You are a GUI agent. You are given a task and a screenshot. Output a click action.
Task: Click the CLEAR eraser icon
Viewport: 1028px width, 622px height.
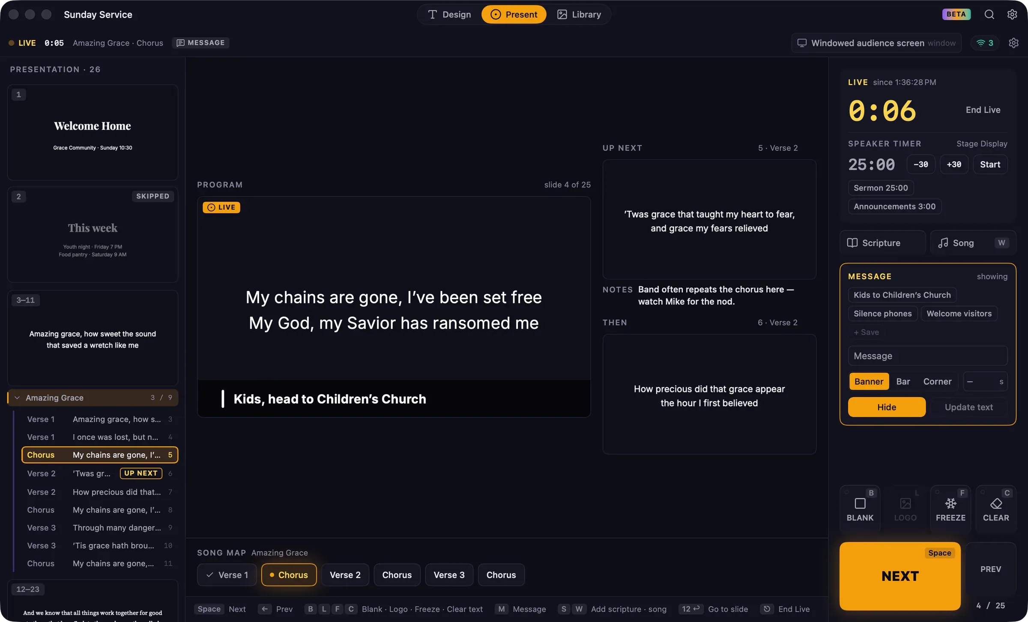tap(996, 503)
